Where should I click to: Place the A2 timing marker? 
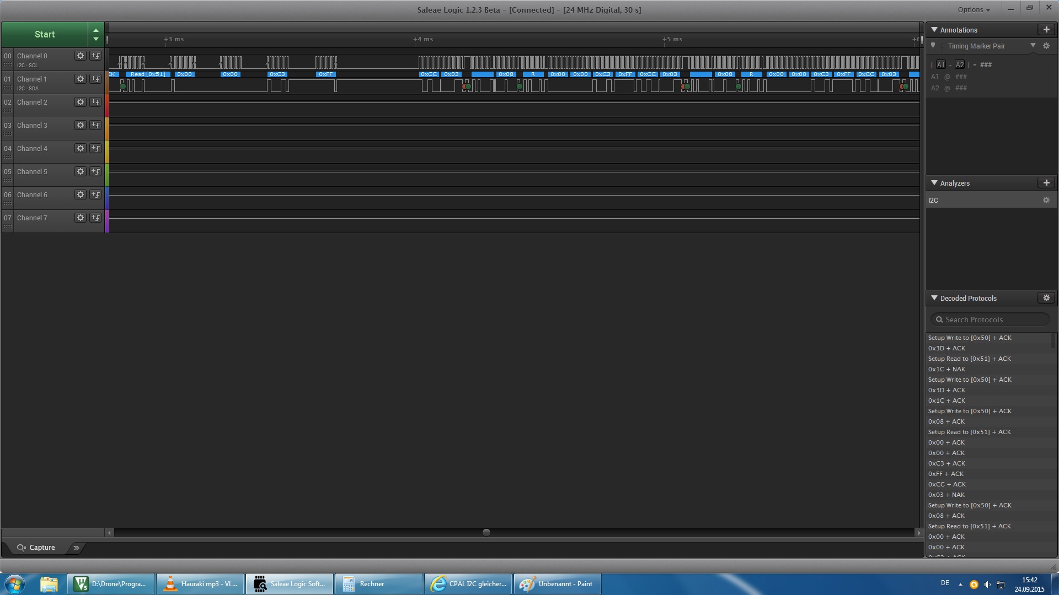pos(960,65)
